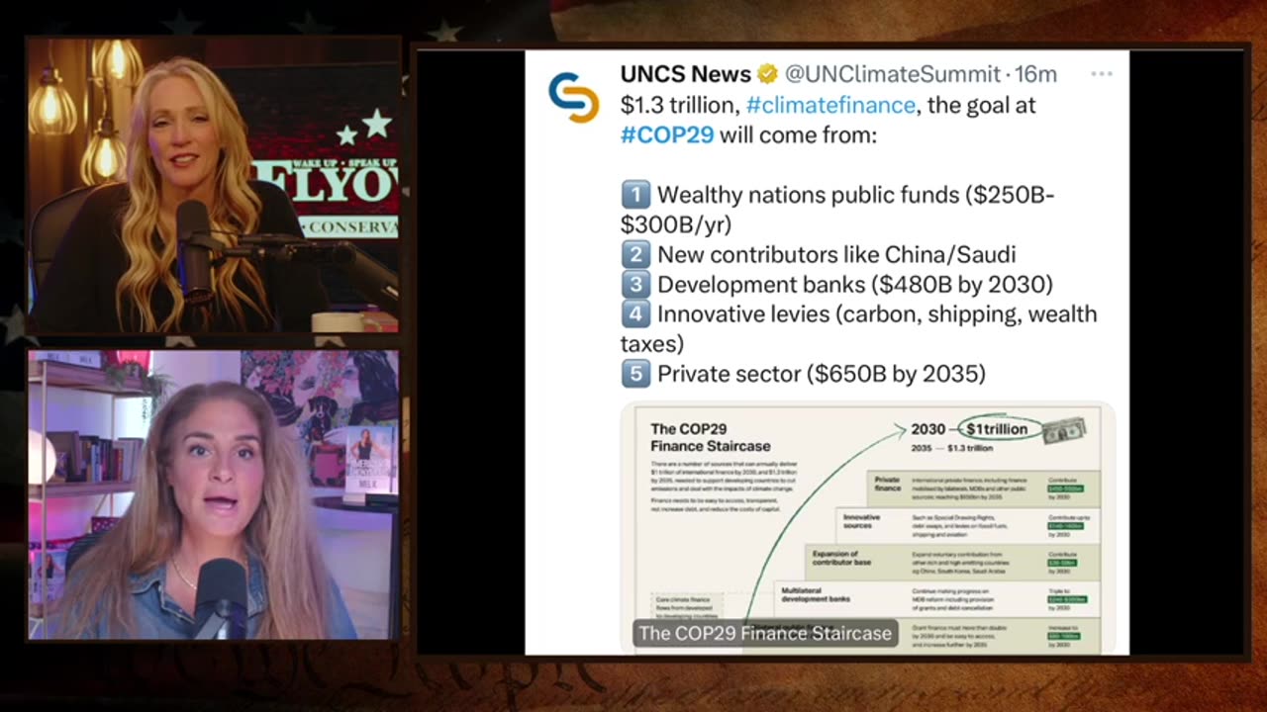The height and width of the screenshot is (712, 1267).
Task: Click the top-left host webcam video
Action: point(213,186)
